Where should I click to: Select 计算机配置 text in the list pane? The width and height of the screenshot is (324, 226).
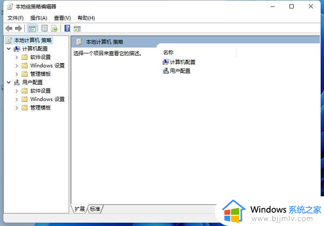(x=183, y=62)
